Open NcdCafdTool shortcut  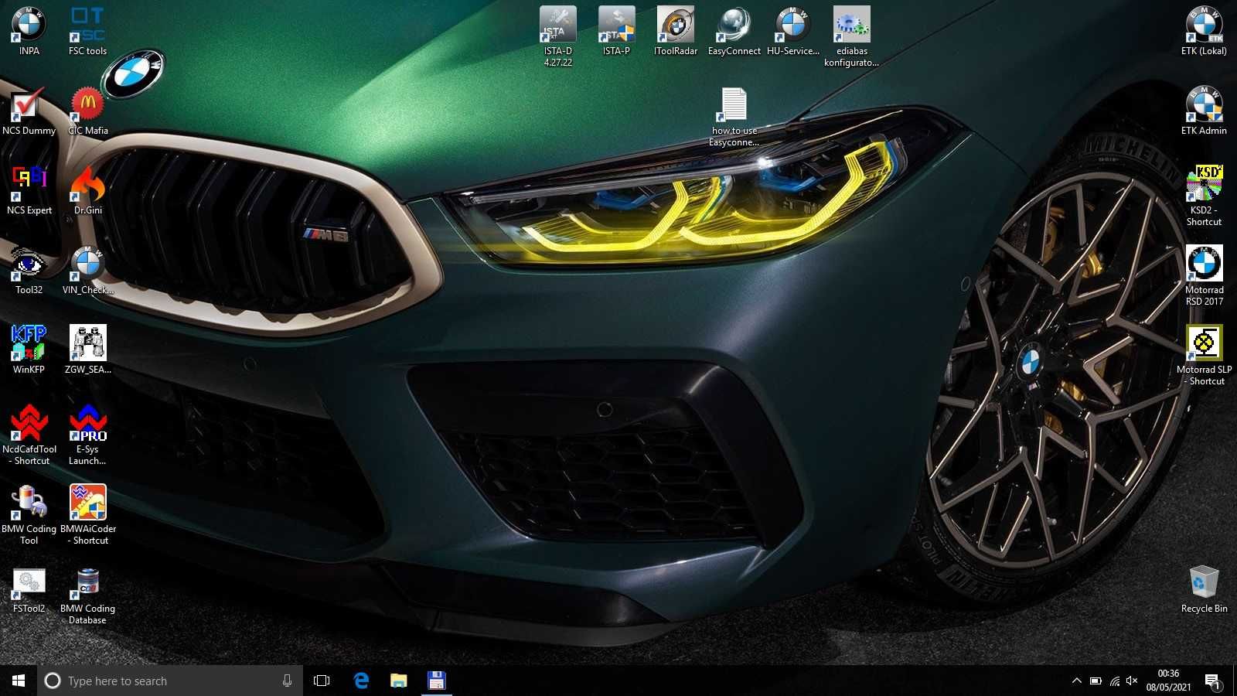point(29,435)
